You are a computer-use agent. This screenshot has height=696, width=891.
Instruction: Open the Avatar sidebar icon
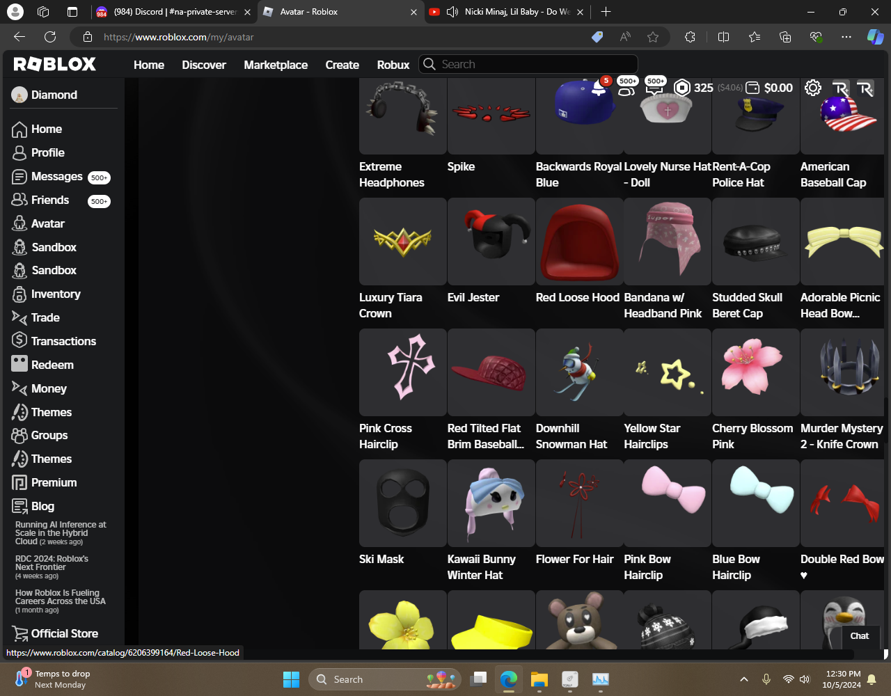pos(19,223)
